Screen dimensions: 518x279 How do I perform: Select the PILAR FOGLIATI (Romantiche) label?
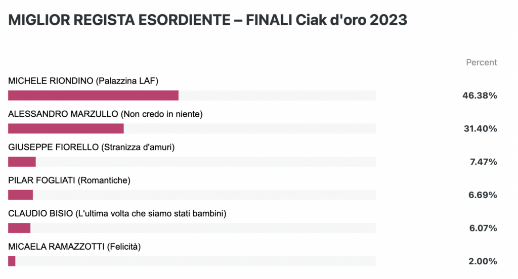tap(69, 180)
